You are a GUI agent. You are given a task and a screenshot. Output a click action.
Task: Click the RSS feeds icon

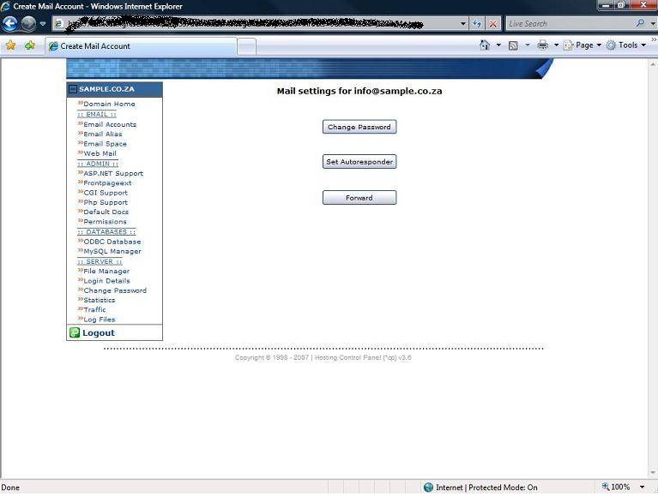pos(513,45)
